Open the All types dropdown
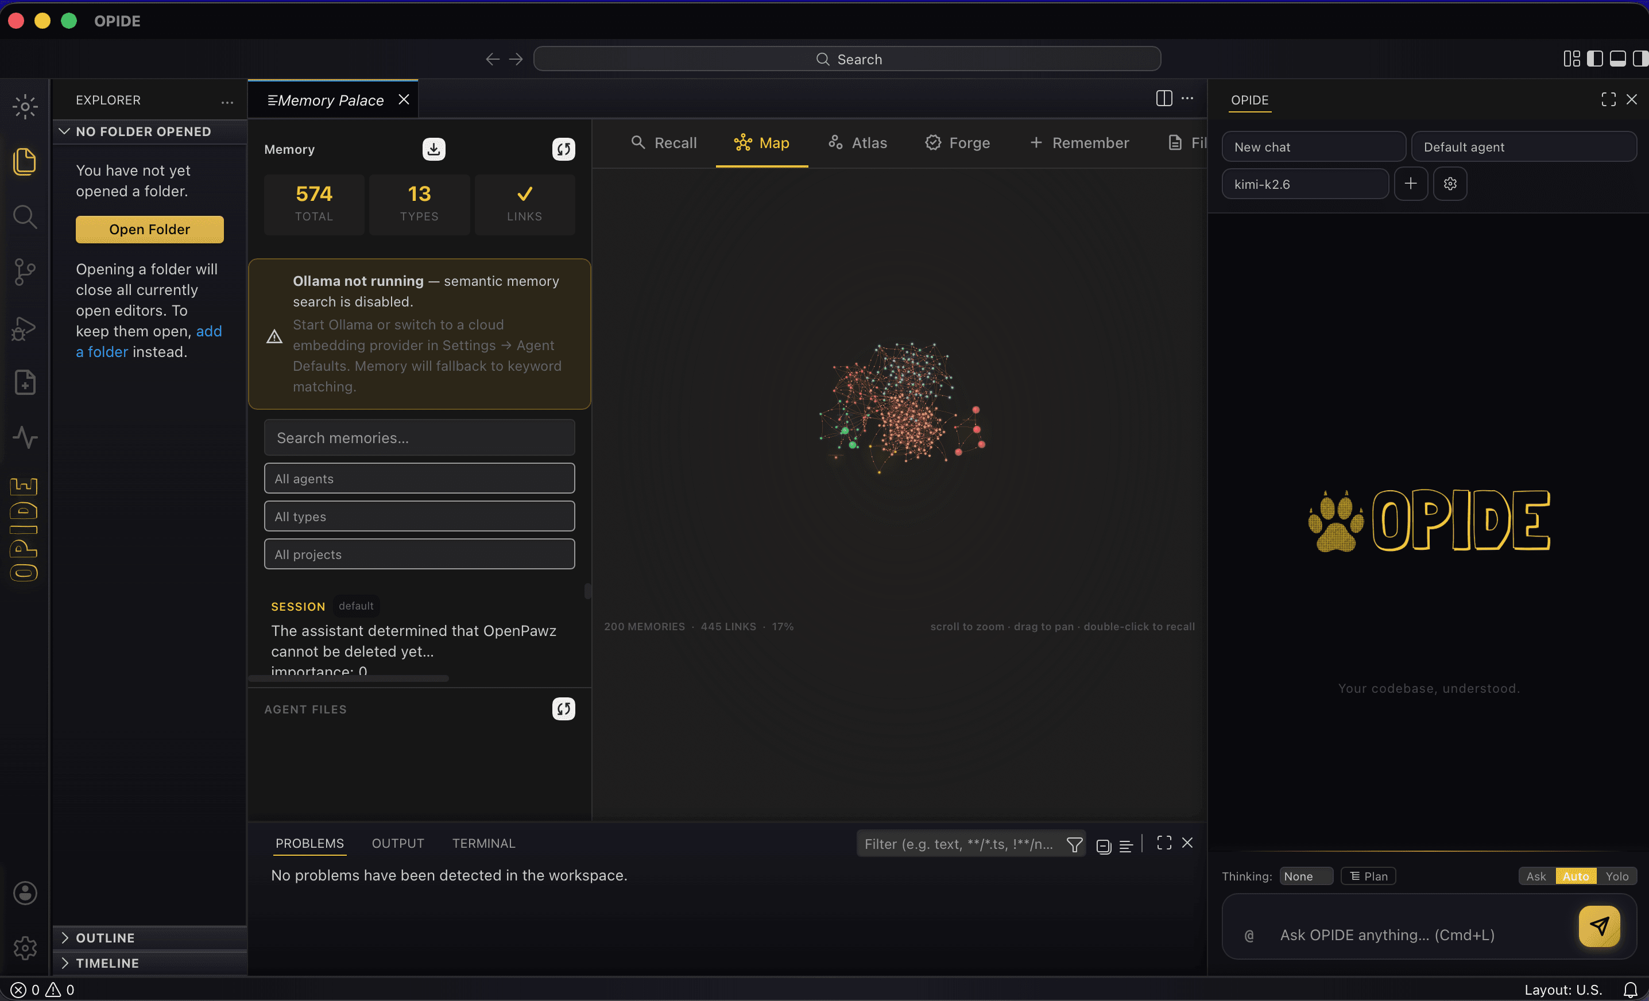The height and width of the screenshot is (1001, 1649). pyautogui.click(x=419, y=516)
